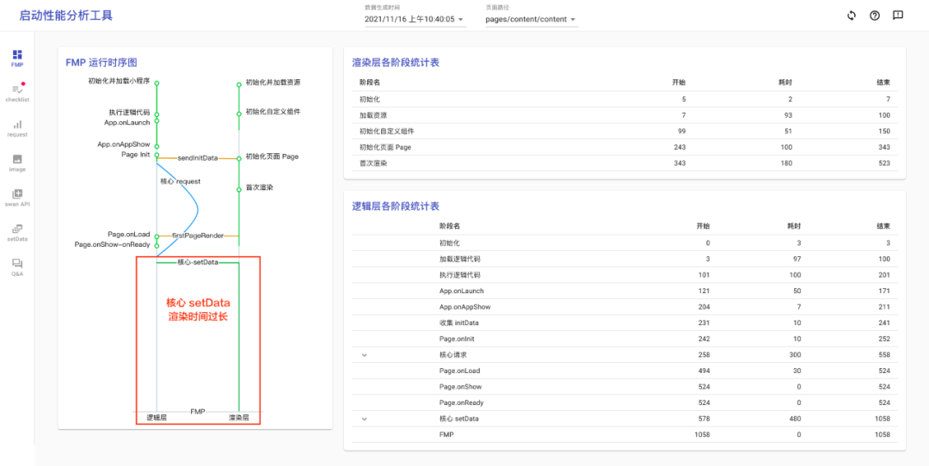Click the Page.onLoad table row

point(624,371)
